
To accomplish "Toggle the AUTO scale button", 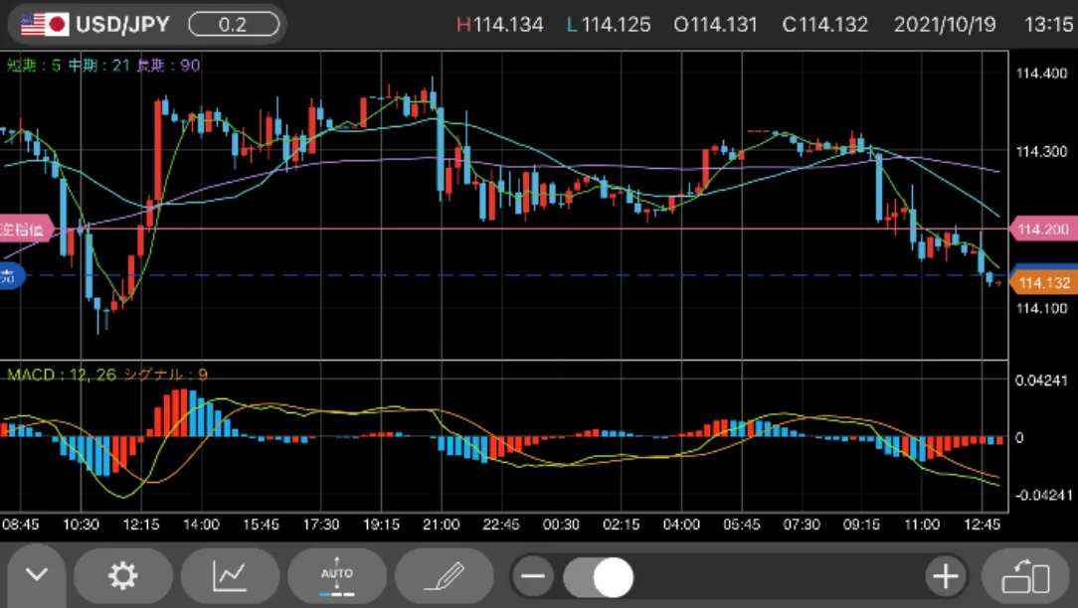I will 337,575.
